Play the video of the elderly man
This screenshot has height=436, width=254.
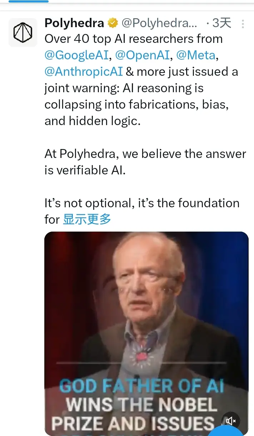pyautogui.click(x=146, y=333)
